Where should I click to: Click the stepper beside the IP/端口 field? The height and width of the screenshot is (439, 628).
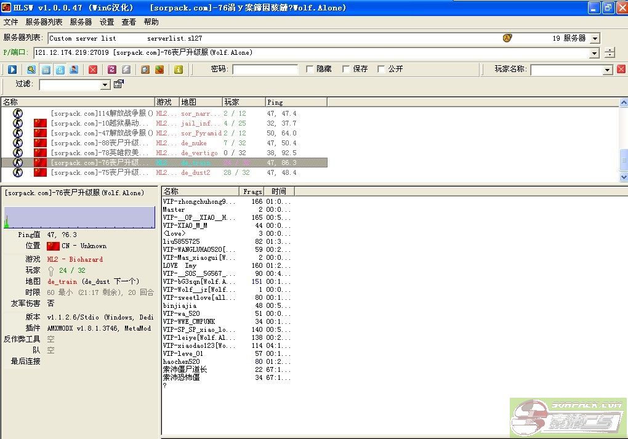(x=610, y=52)
